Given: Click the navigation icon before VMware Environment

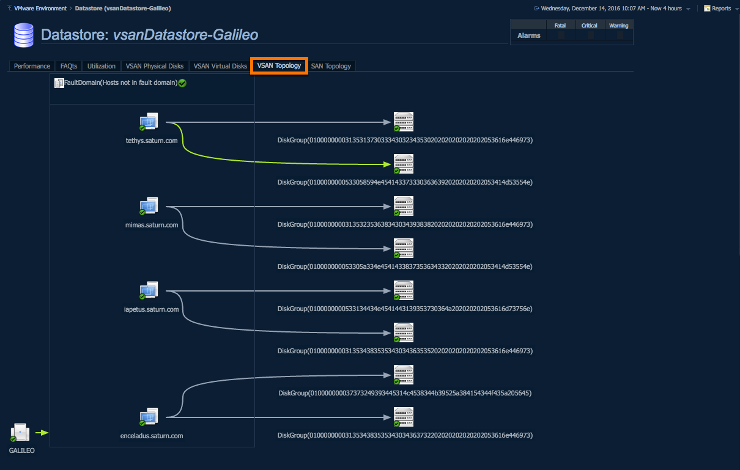Looking at the screenshot, I should [x=9, y=9].
